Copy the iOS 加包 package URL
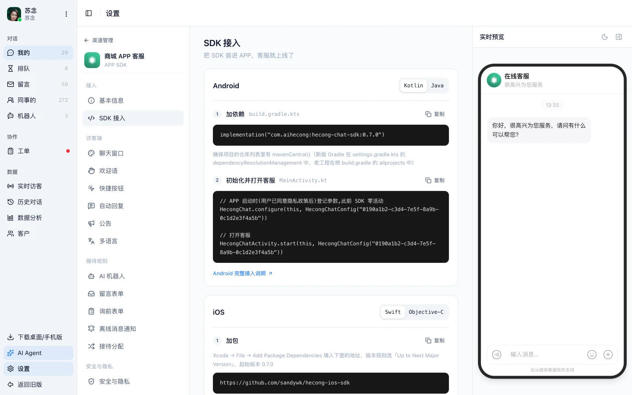The width and height of the screenshot is (632, 395). click(435, 341)
